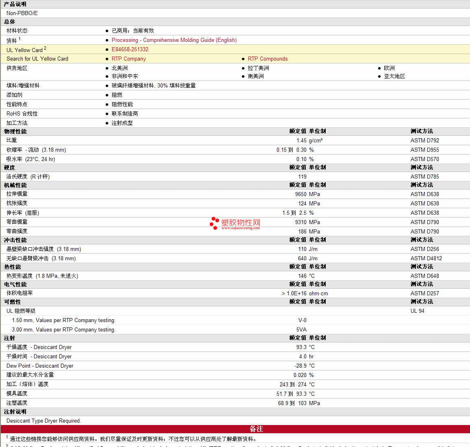Click the injection pressure value '68.9 到 103'
470x447 pixels.
tap(292, 403)
